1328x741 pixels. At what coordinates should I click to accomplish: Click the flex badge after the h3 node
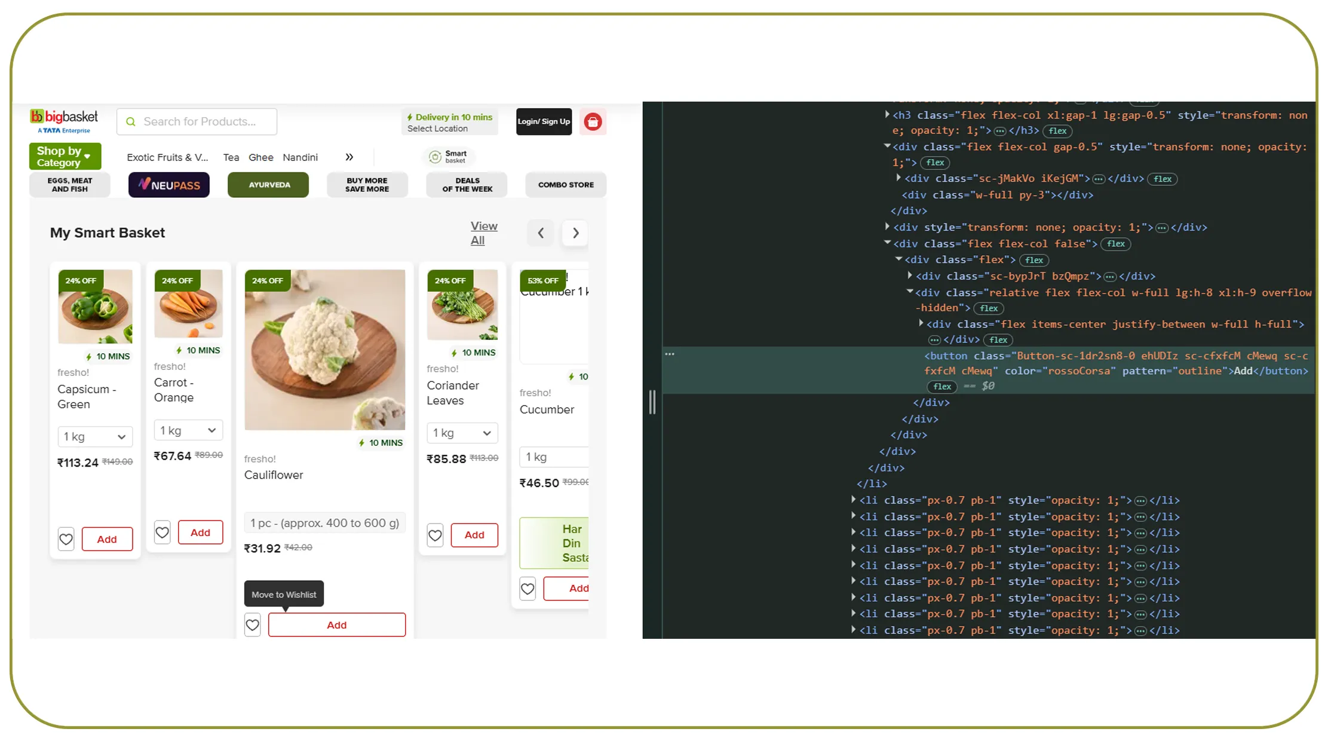point(1057,131)
